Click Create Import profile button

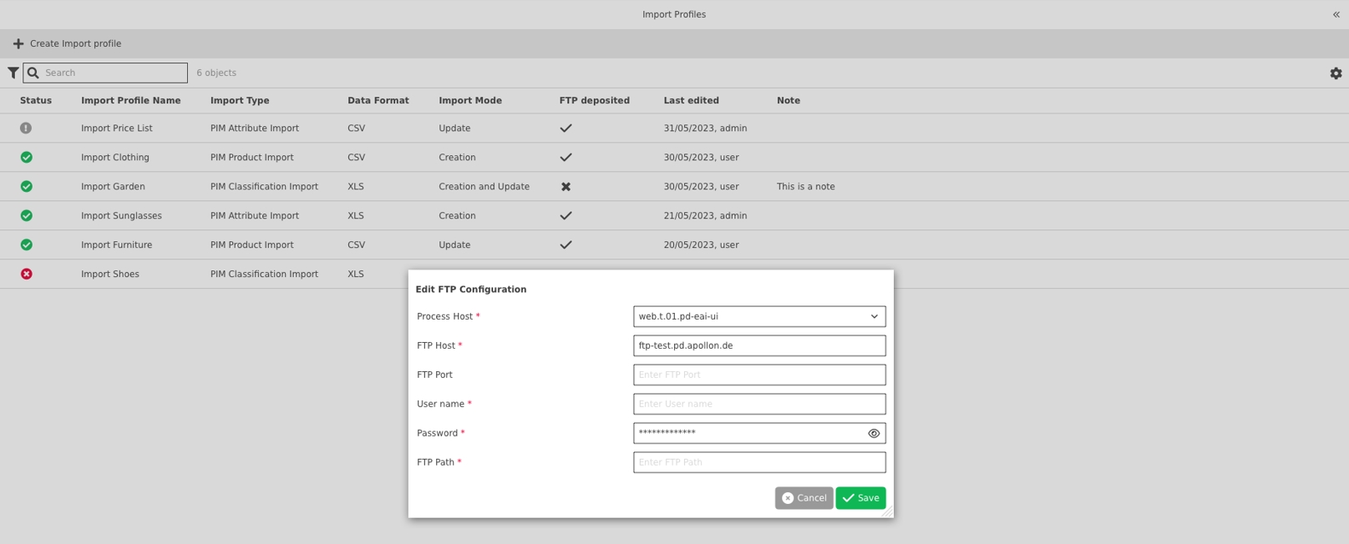click(67, 43)
